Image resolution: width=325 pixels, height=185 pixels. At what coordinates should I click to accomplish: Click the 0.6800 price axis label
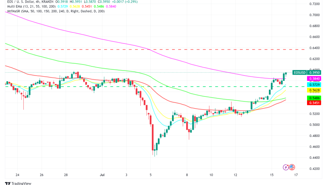click(314, 26)
